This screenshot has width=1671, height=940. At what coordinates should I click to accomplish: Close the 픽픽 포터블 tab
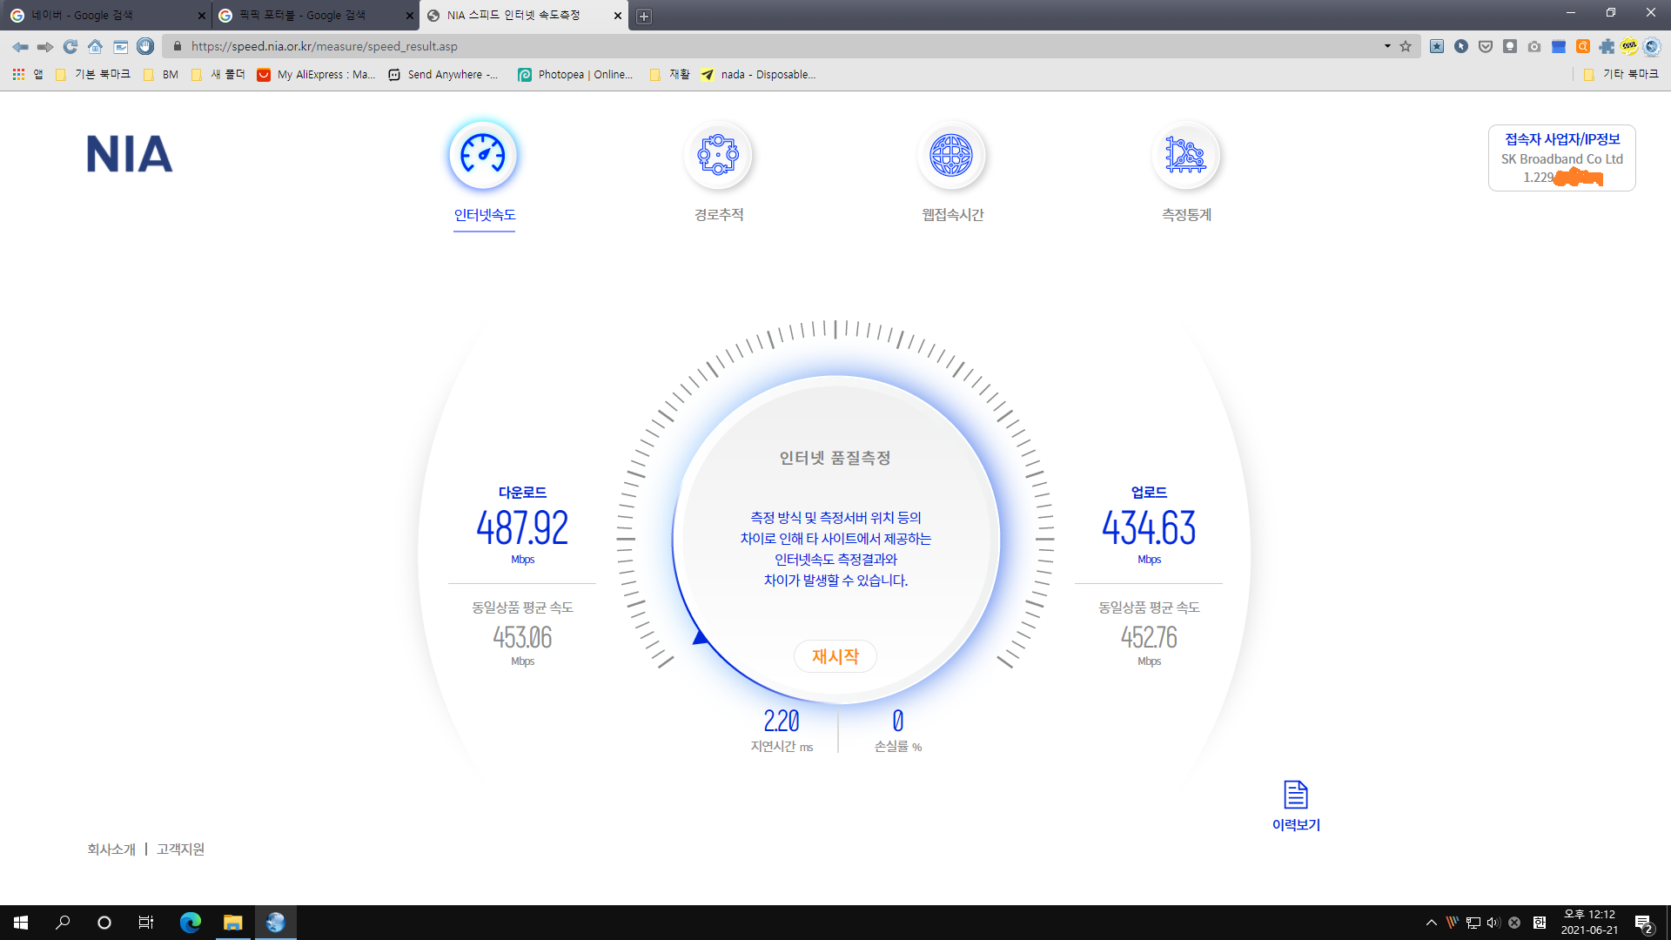pos(409,16)
